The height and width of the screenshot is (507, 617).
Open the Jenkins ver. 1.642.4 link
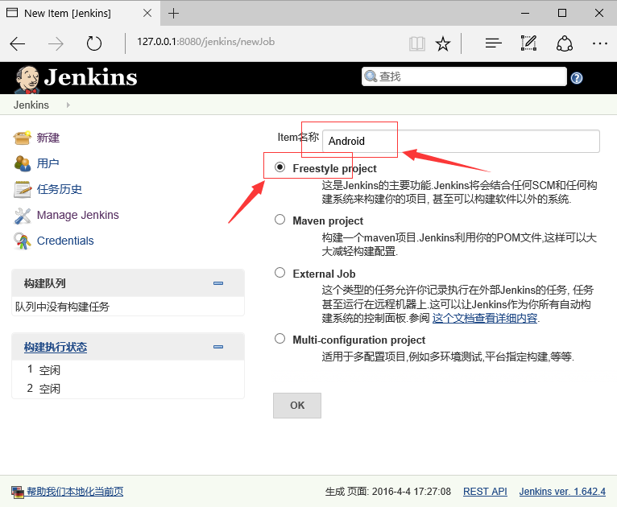562,492
